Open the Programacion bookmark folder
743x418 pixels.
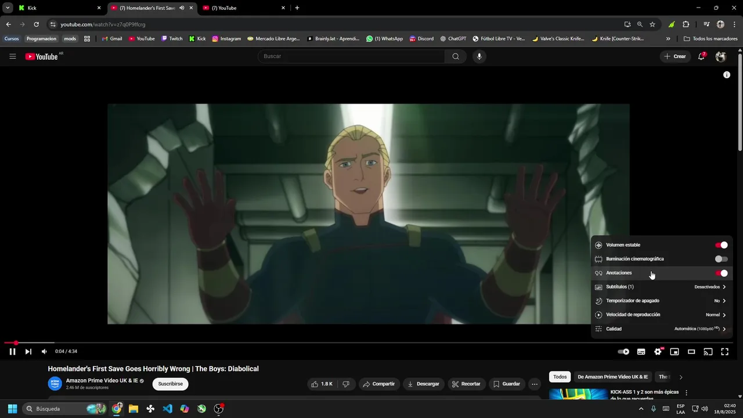click(41, 39)
